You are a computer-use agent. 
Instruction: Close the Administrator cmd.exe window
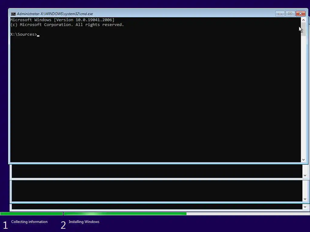(301, 14)
